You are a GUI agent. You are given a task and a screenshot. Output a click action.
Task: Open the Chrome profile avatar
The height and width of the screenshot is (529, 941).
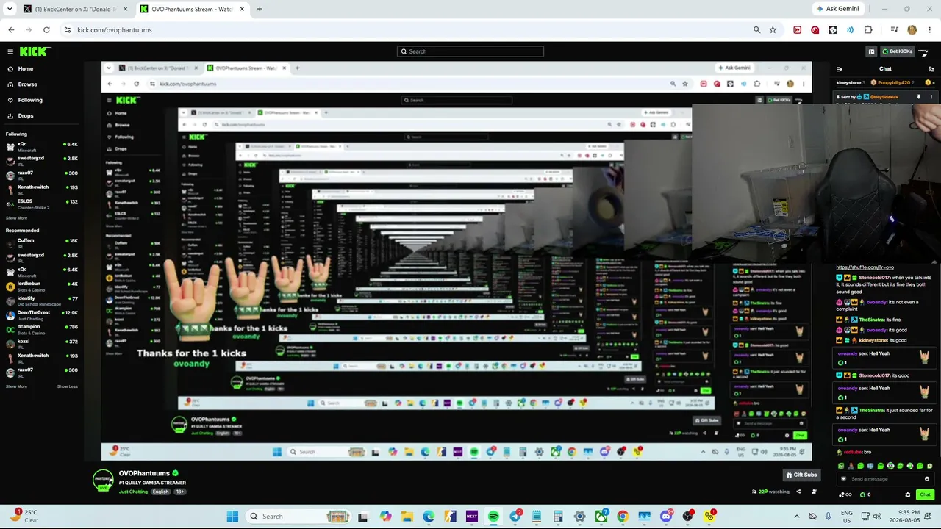pyautogui.click(x=912, y=30)
